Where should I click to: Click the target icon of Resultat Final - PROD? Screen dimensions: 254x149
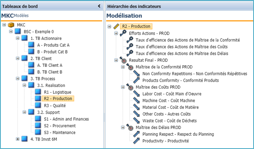[123, 60]
